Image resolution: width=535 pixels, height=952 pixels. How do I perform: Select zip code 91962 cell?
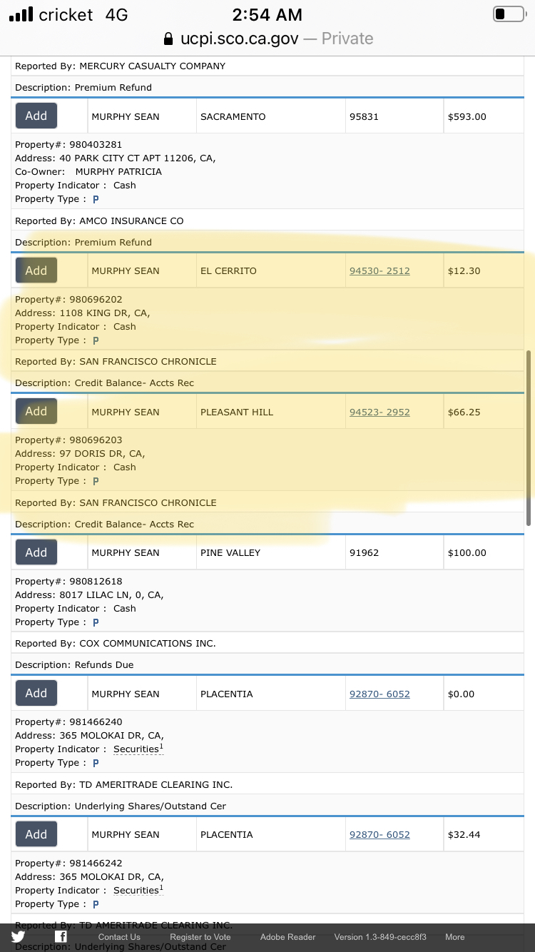click(x=394, y=553)
